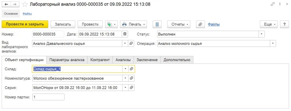Switch to the Заключение tab
The width and height of the screenshot is (291, 111).
coord(147,60)
